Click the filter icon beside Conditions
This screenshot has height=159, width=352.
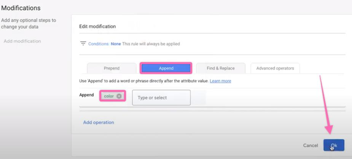point(83,44)
